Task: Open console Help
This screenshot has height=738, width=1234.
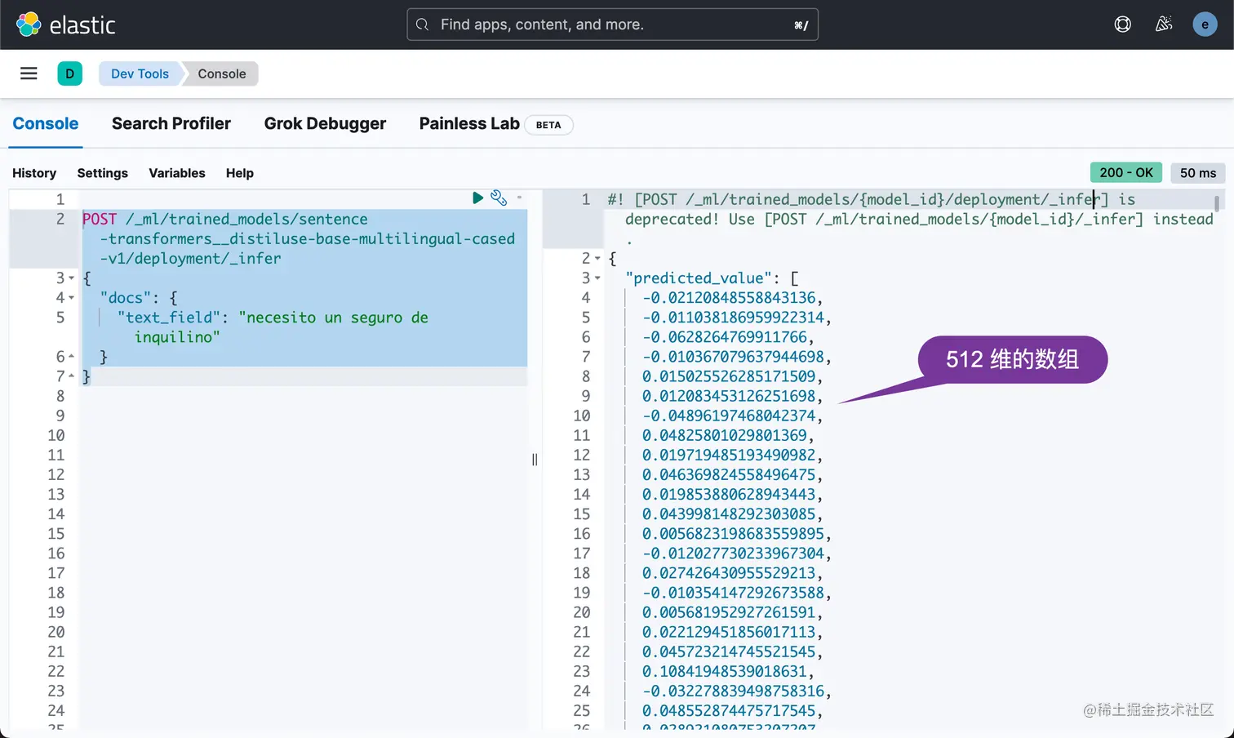Action: (240, 173)
